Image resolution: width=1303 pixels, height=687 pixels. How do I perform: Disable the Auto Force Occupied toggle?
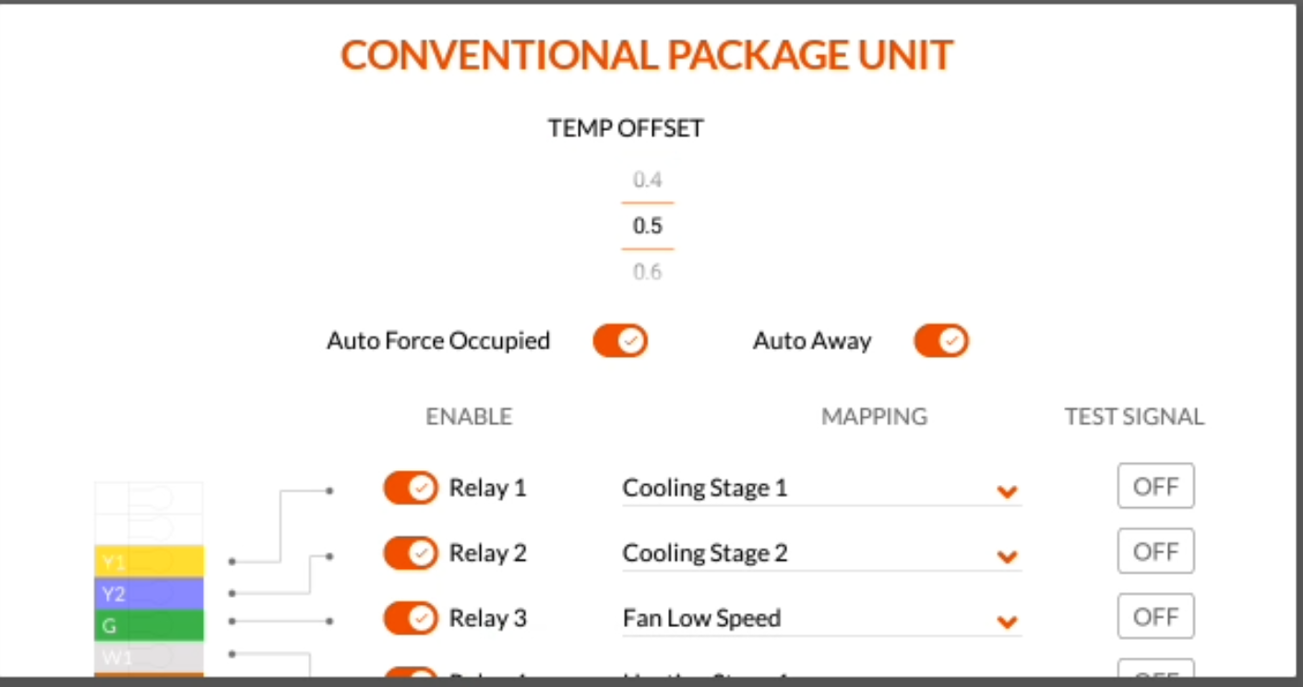[x=620, y=340]
